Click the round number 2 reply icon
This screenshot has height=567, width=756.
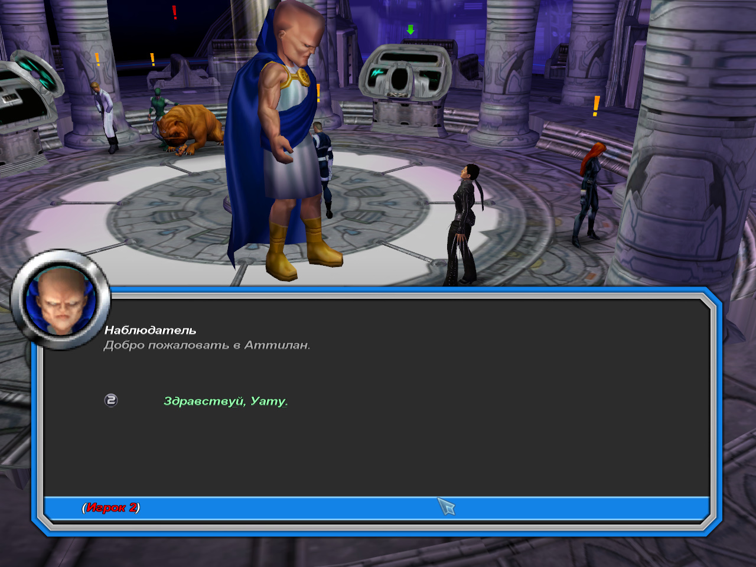click(x=111, y=400)
